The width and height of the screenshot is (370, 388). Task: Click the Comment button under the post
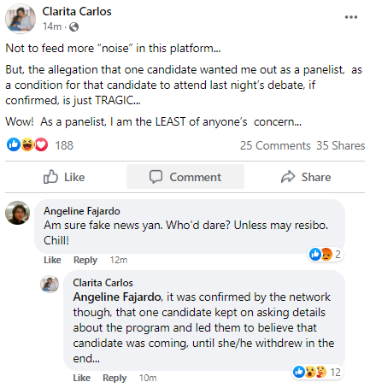pos(185,177)
